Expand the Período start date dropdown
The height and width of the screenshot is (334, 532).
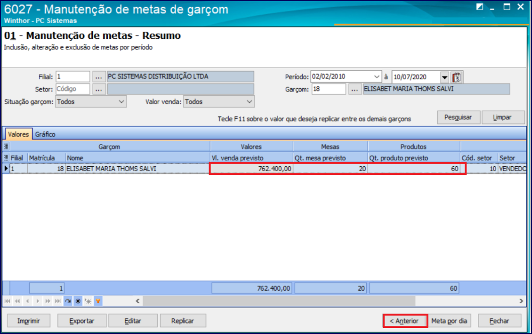coord(377,77)
